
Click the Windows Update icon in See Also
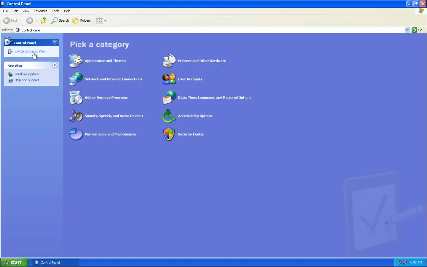tap(10, 74)
